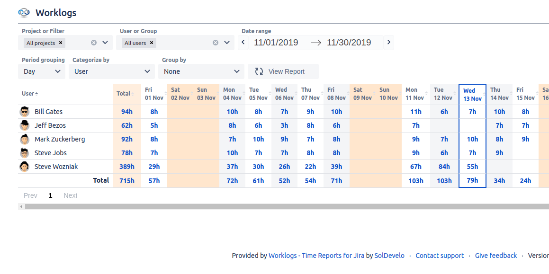Open the Group by dropdown showing None
The height and width of the screenshot is (274, 549).
pos(201,71)
